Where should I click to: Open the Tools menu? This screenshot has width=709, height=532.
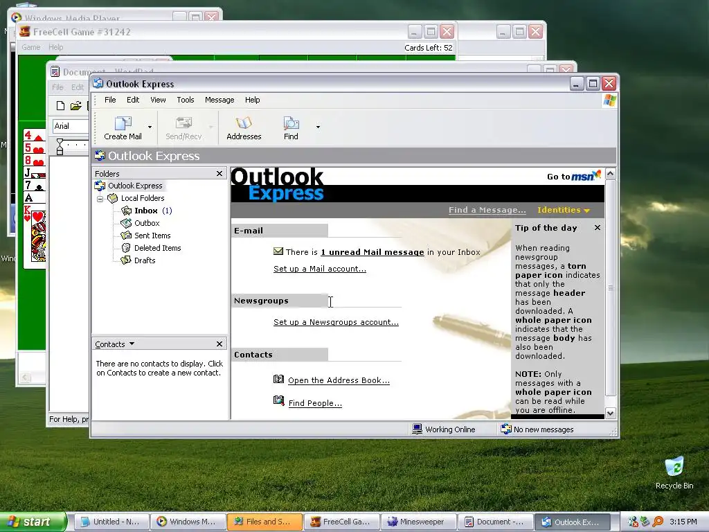click(186, 100)
